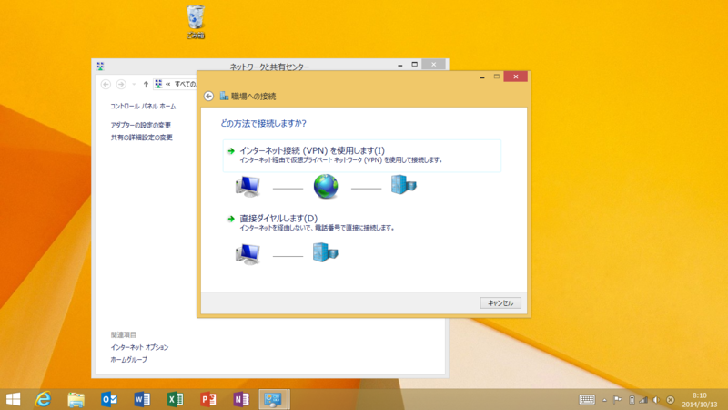Open Recycle Bin on desktop
The image size is (728, 410).
[196, 21]
